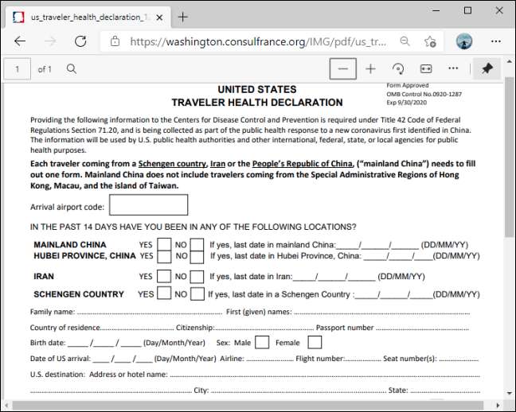The height and width of the screenshot is (412, 516).
Task: Check NO box for Iran
Action: click(x=197, y=277)
